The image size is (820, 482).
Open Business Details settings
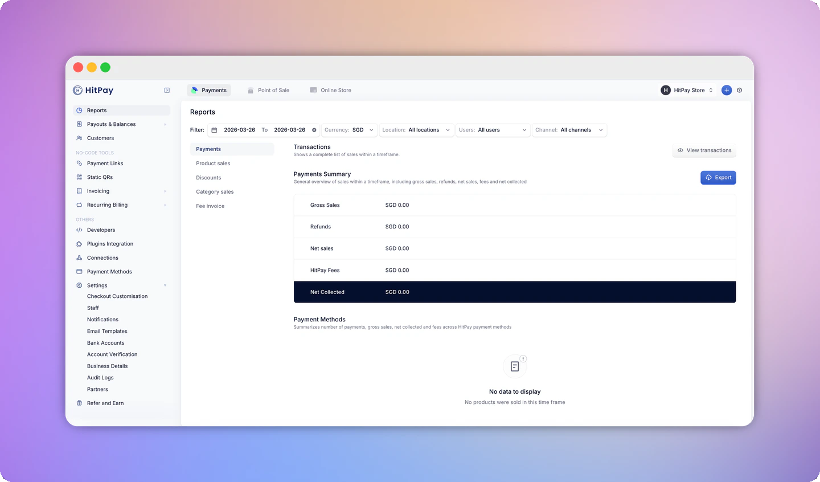click(x=107, y=366)
